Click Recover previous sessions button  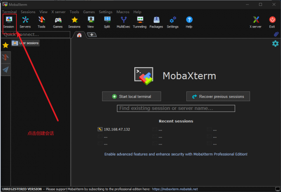[x=218, y=96]
